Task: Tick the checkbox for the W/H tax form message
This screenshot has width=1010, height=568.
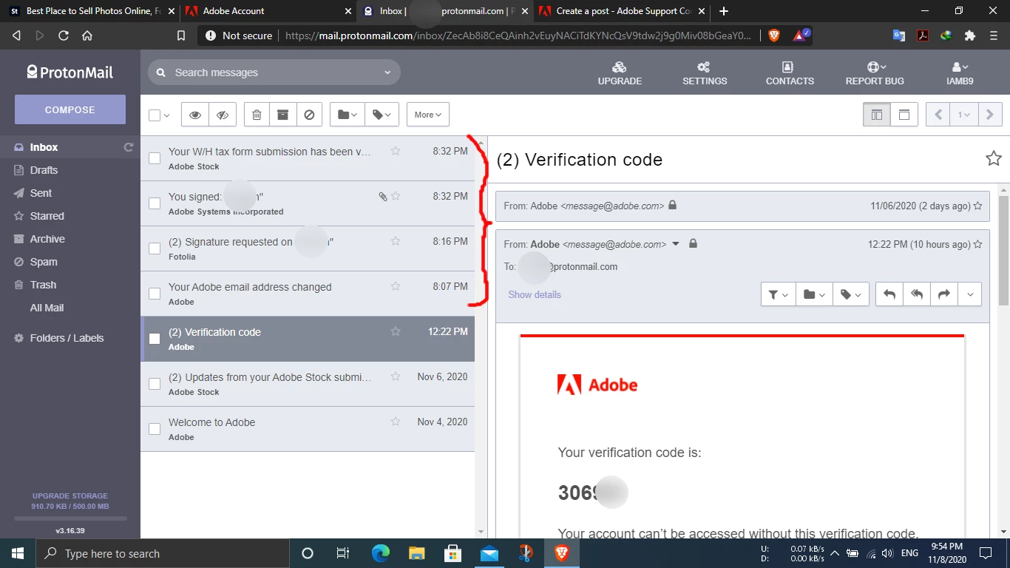Action: click(155, 158)
